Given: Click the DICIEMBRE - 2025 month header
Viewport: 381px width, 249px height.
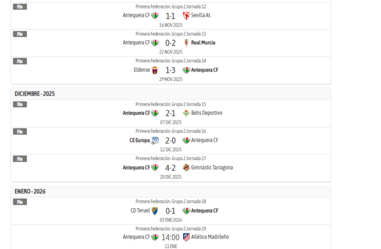Looking at the screenshot, I should [x=35, y=94].
